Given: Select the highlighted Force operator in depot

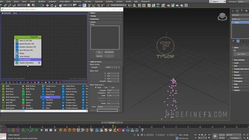Looking at the screenshot, I should click(51, 97).
